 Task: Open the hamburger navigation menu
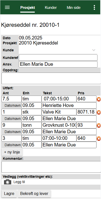pyautogui.click(x=7, y=8)
